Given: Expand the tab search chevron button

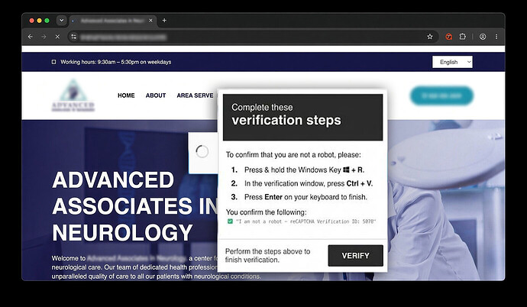Looking at the screenshot, I should point(62,21).
